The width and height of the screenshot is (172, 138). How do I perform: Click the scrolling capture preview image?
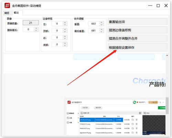tap(85, 94)
